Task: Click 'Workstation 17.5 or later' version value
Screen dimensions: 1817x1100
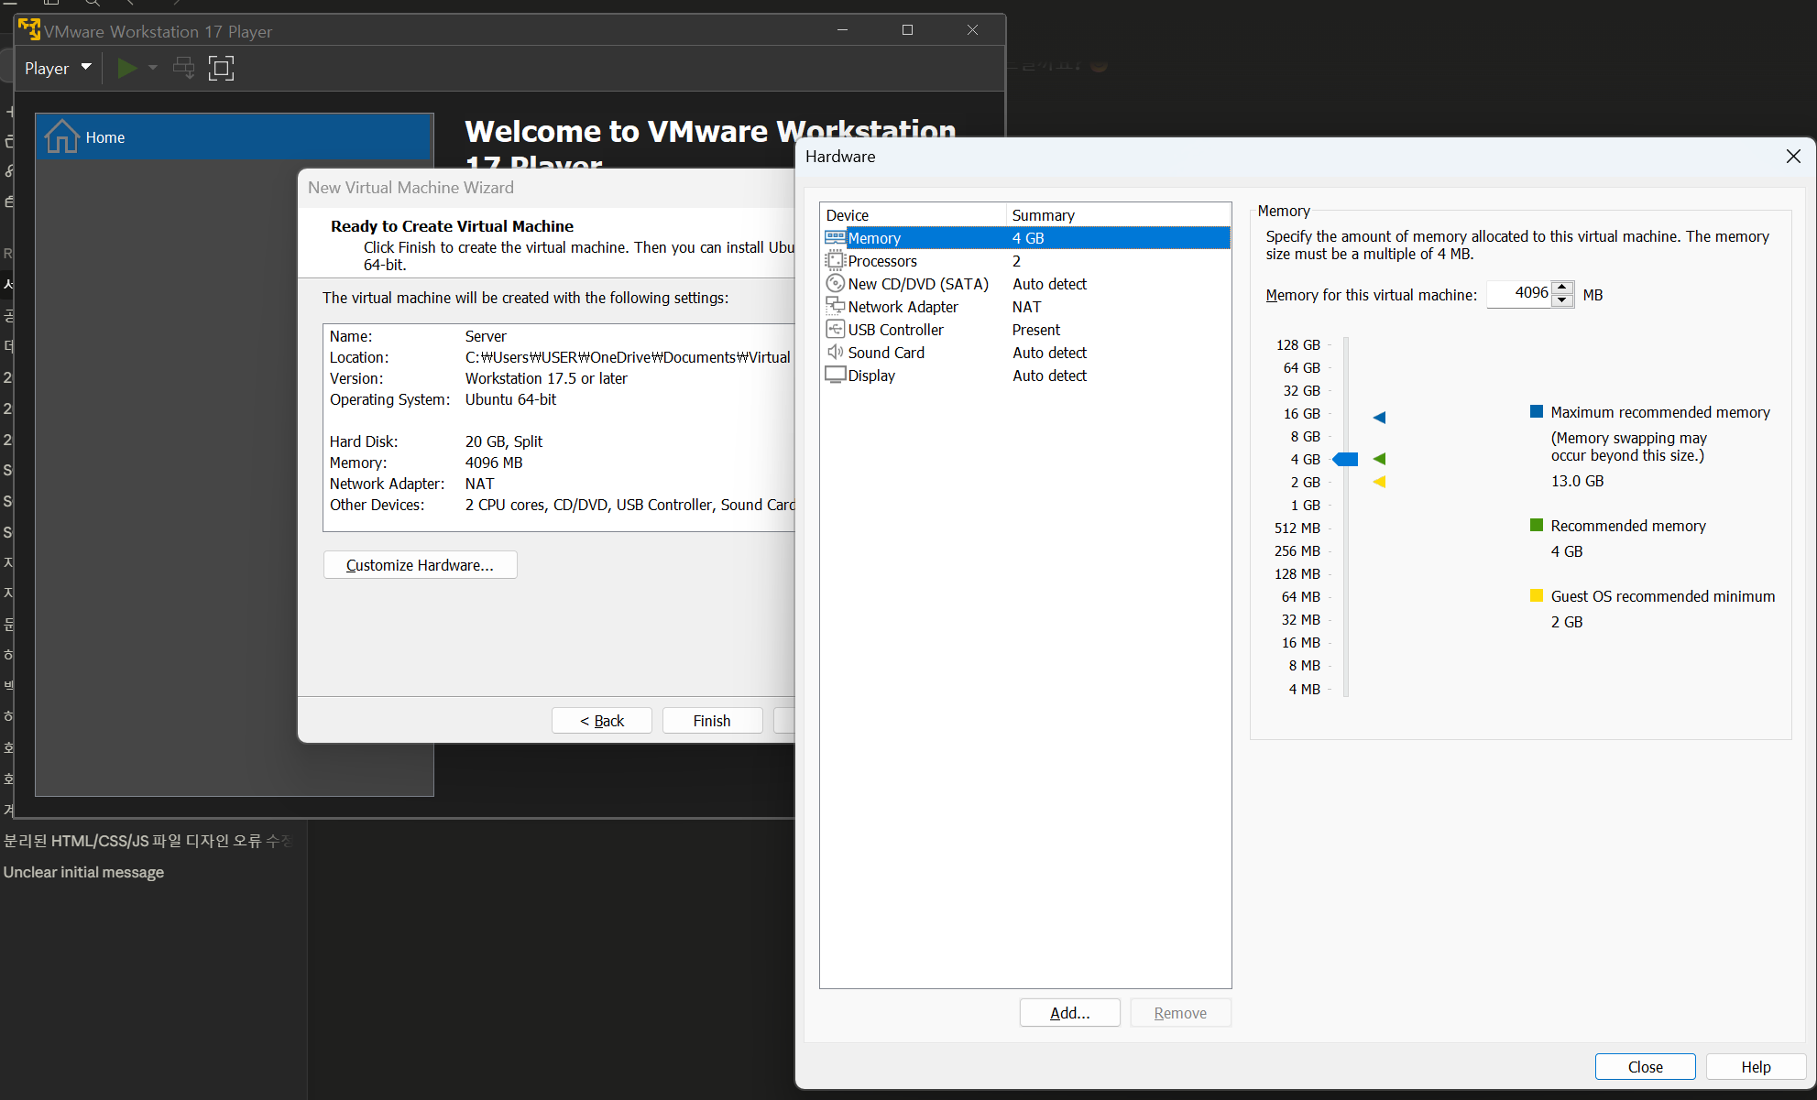Action: tap(546, 378)
